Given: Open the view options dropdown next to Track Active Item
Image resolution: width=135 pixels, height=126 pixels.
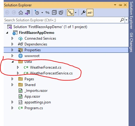Looking at the screenshot, I should click(76, 13).
